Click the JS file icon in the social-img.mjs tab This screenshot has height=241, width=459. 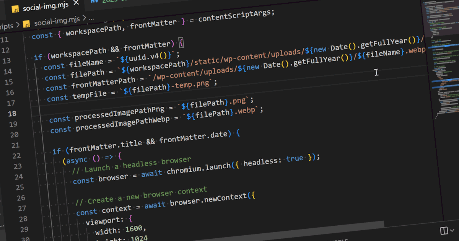pyautogui.click(x=15, y=9)
